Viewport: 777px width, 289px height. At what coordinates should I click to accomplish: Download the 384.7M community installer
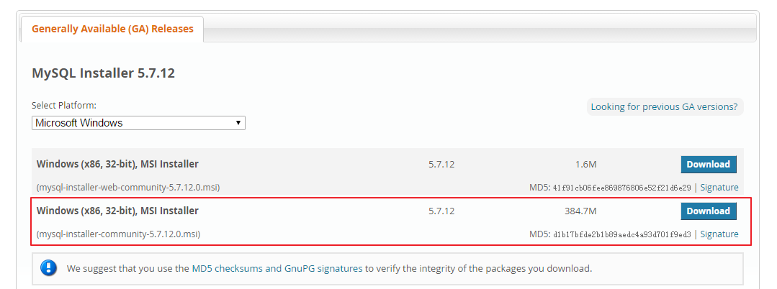point(708,211)
